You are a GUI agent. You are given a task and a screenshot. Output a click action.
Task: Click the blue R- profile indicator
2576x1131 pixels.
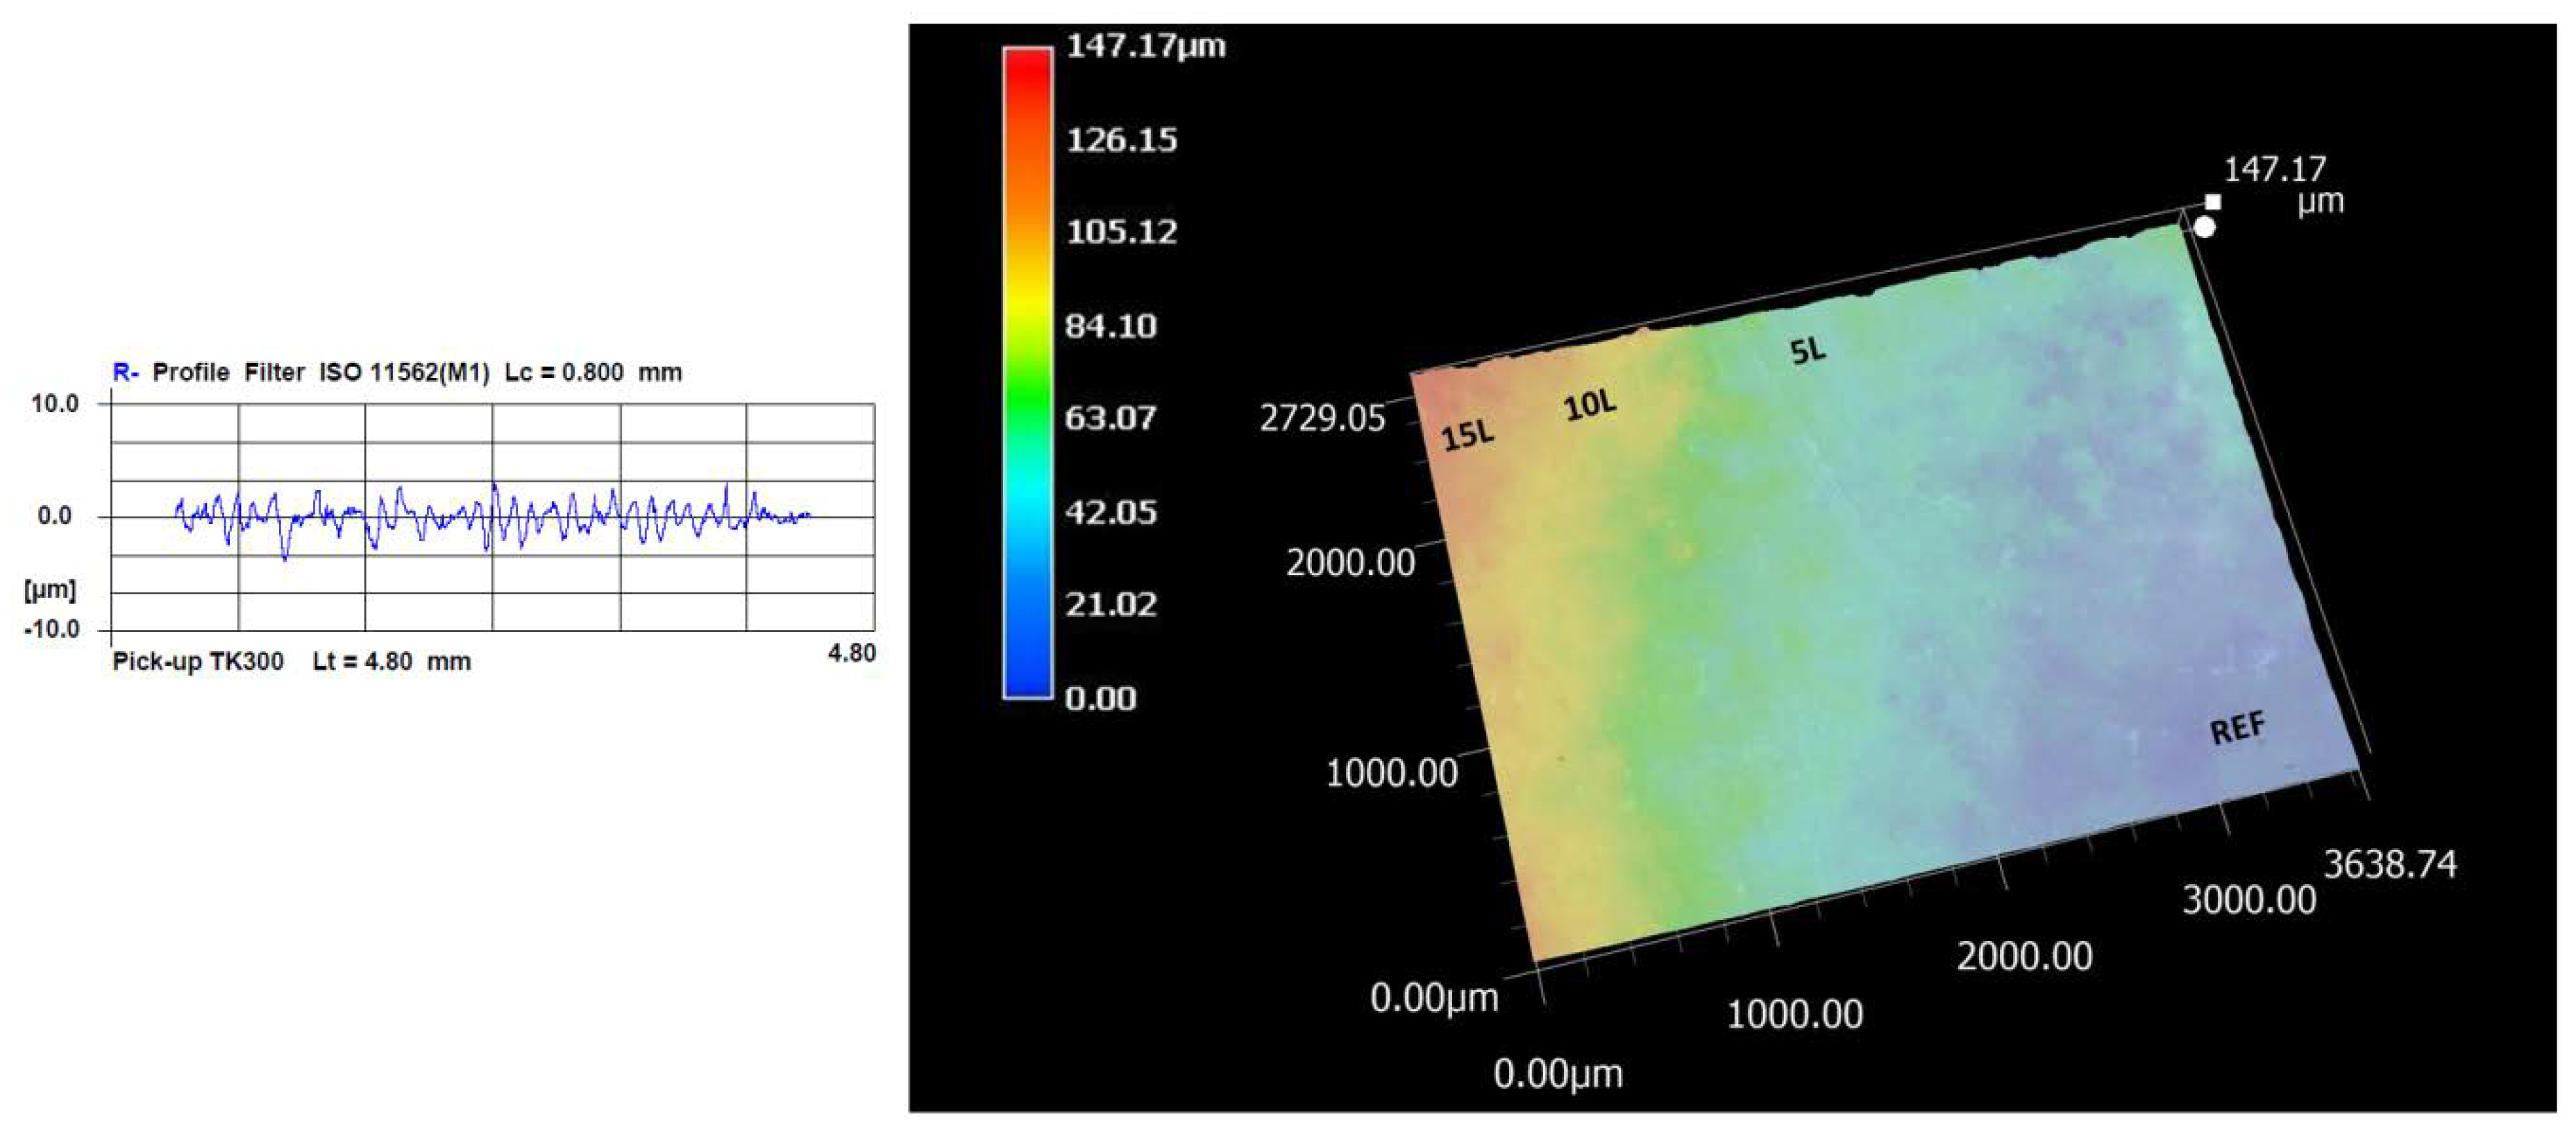point(125,373)
